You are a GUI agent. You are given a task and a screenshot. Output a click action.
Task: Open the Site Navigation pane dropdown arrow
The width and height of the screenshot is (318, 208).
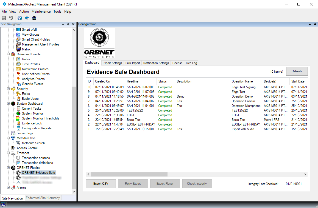63,24
